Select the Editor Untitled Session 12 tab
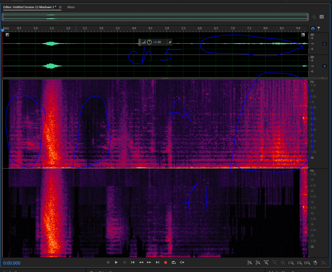The width and height of the screenshot is (332, 272). coord(30,7)
